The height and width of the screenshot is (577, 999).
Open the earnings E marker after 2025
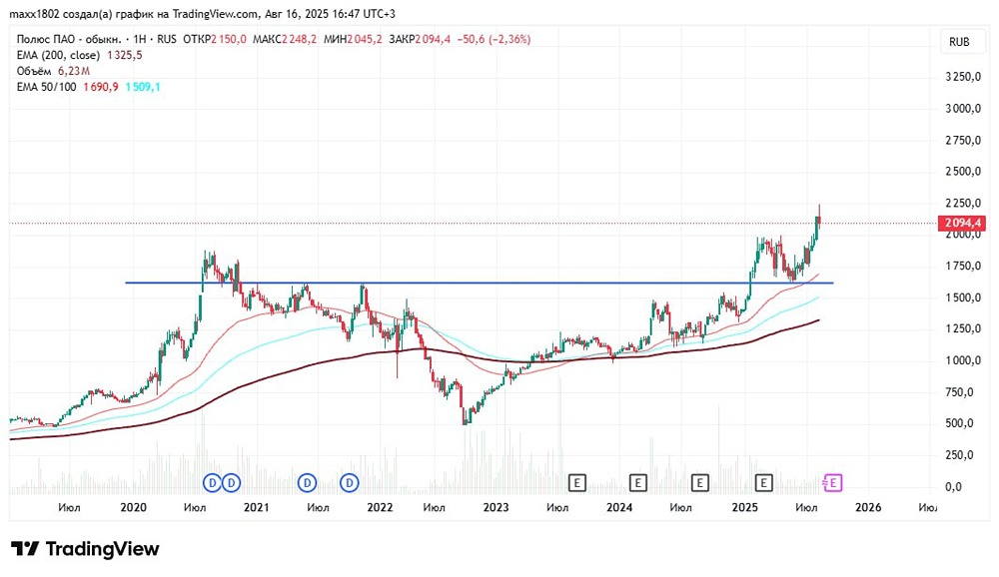[763, 483]
